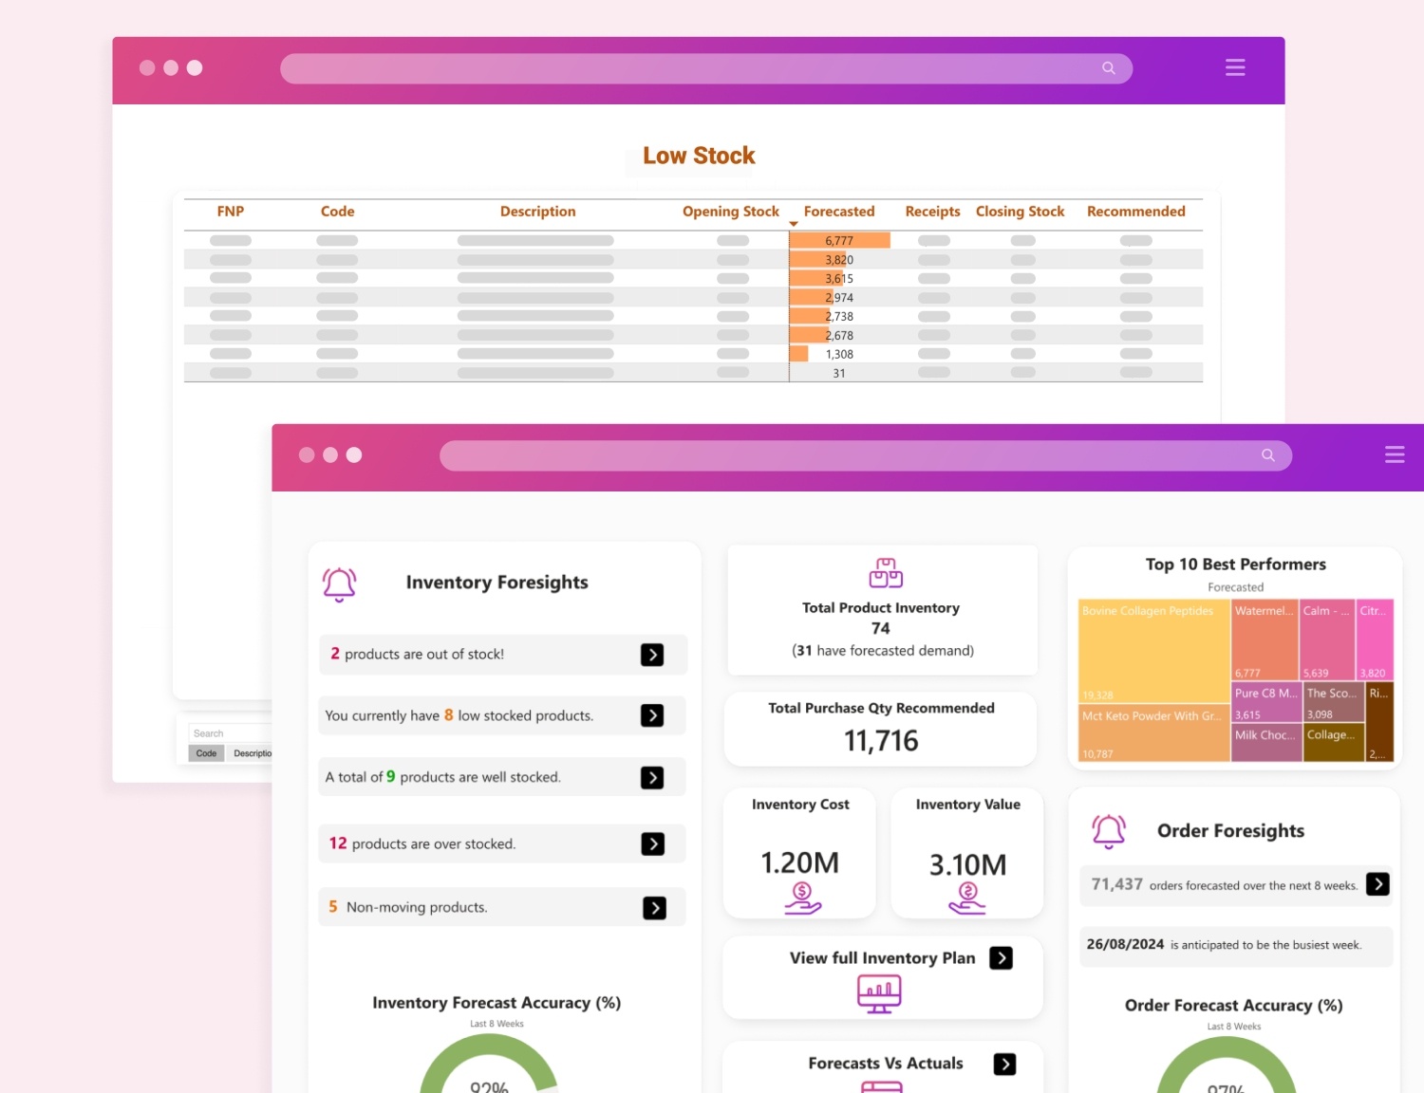Click the Inventory Forecast Accuracy gauge
Screen dimensions: 1424x1093
[x=489, y=1064]
